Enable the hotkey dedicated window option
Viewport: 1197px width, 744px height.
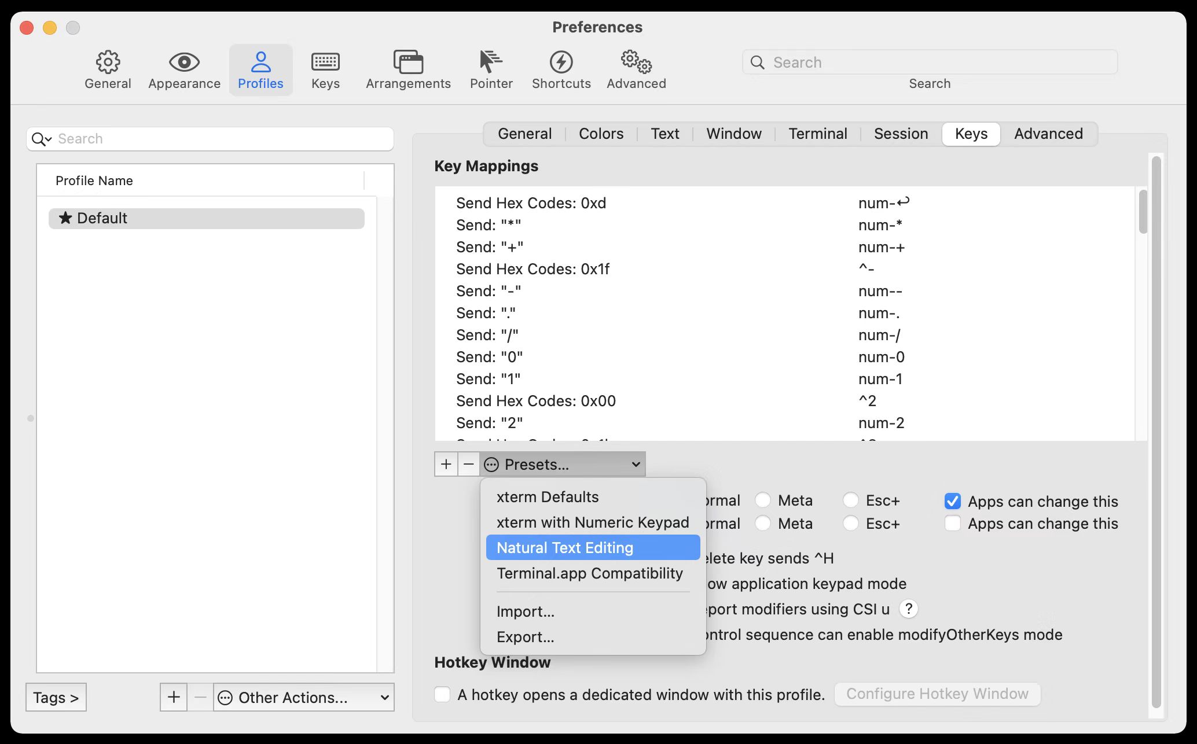(442, 694)
